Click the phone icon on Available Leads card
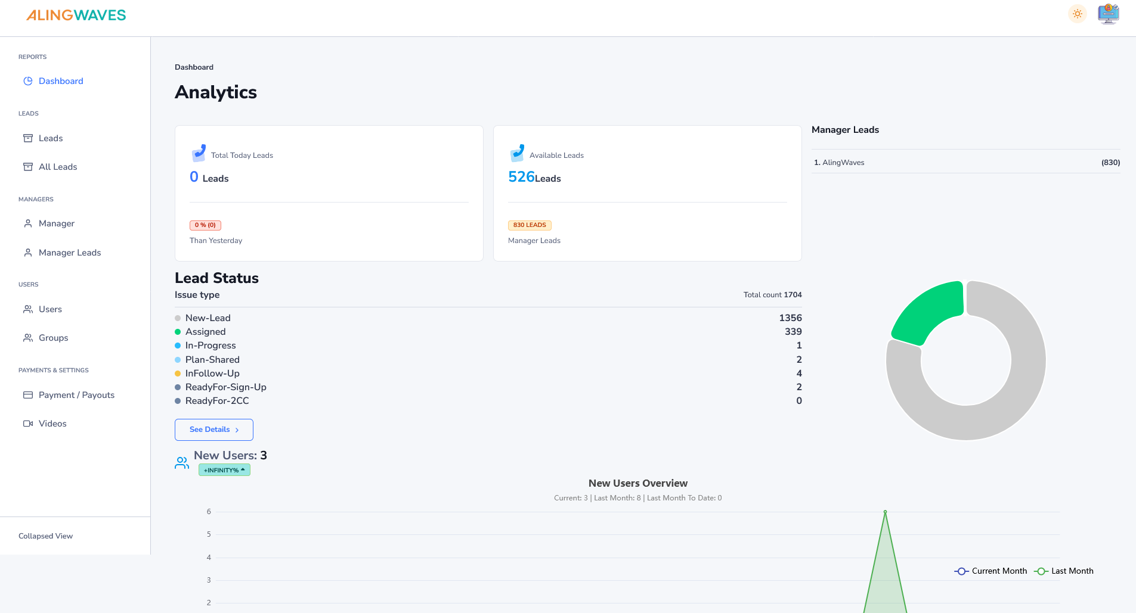 coord(517,153)
